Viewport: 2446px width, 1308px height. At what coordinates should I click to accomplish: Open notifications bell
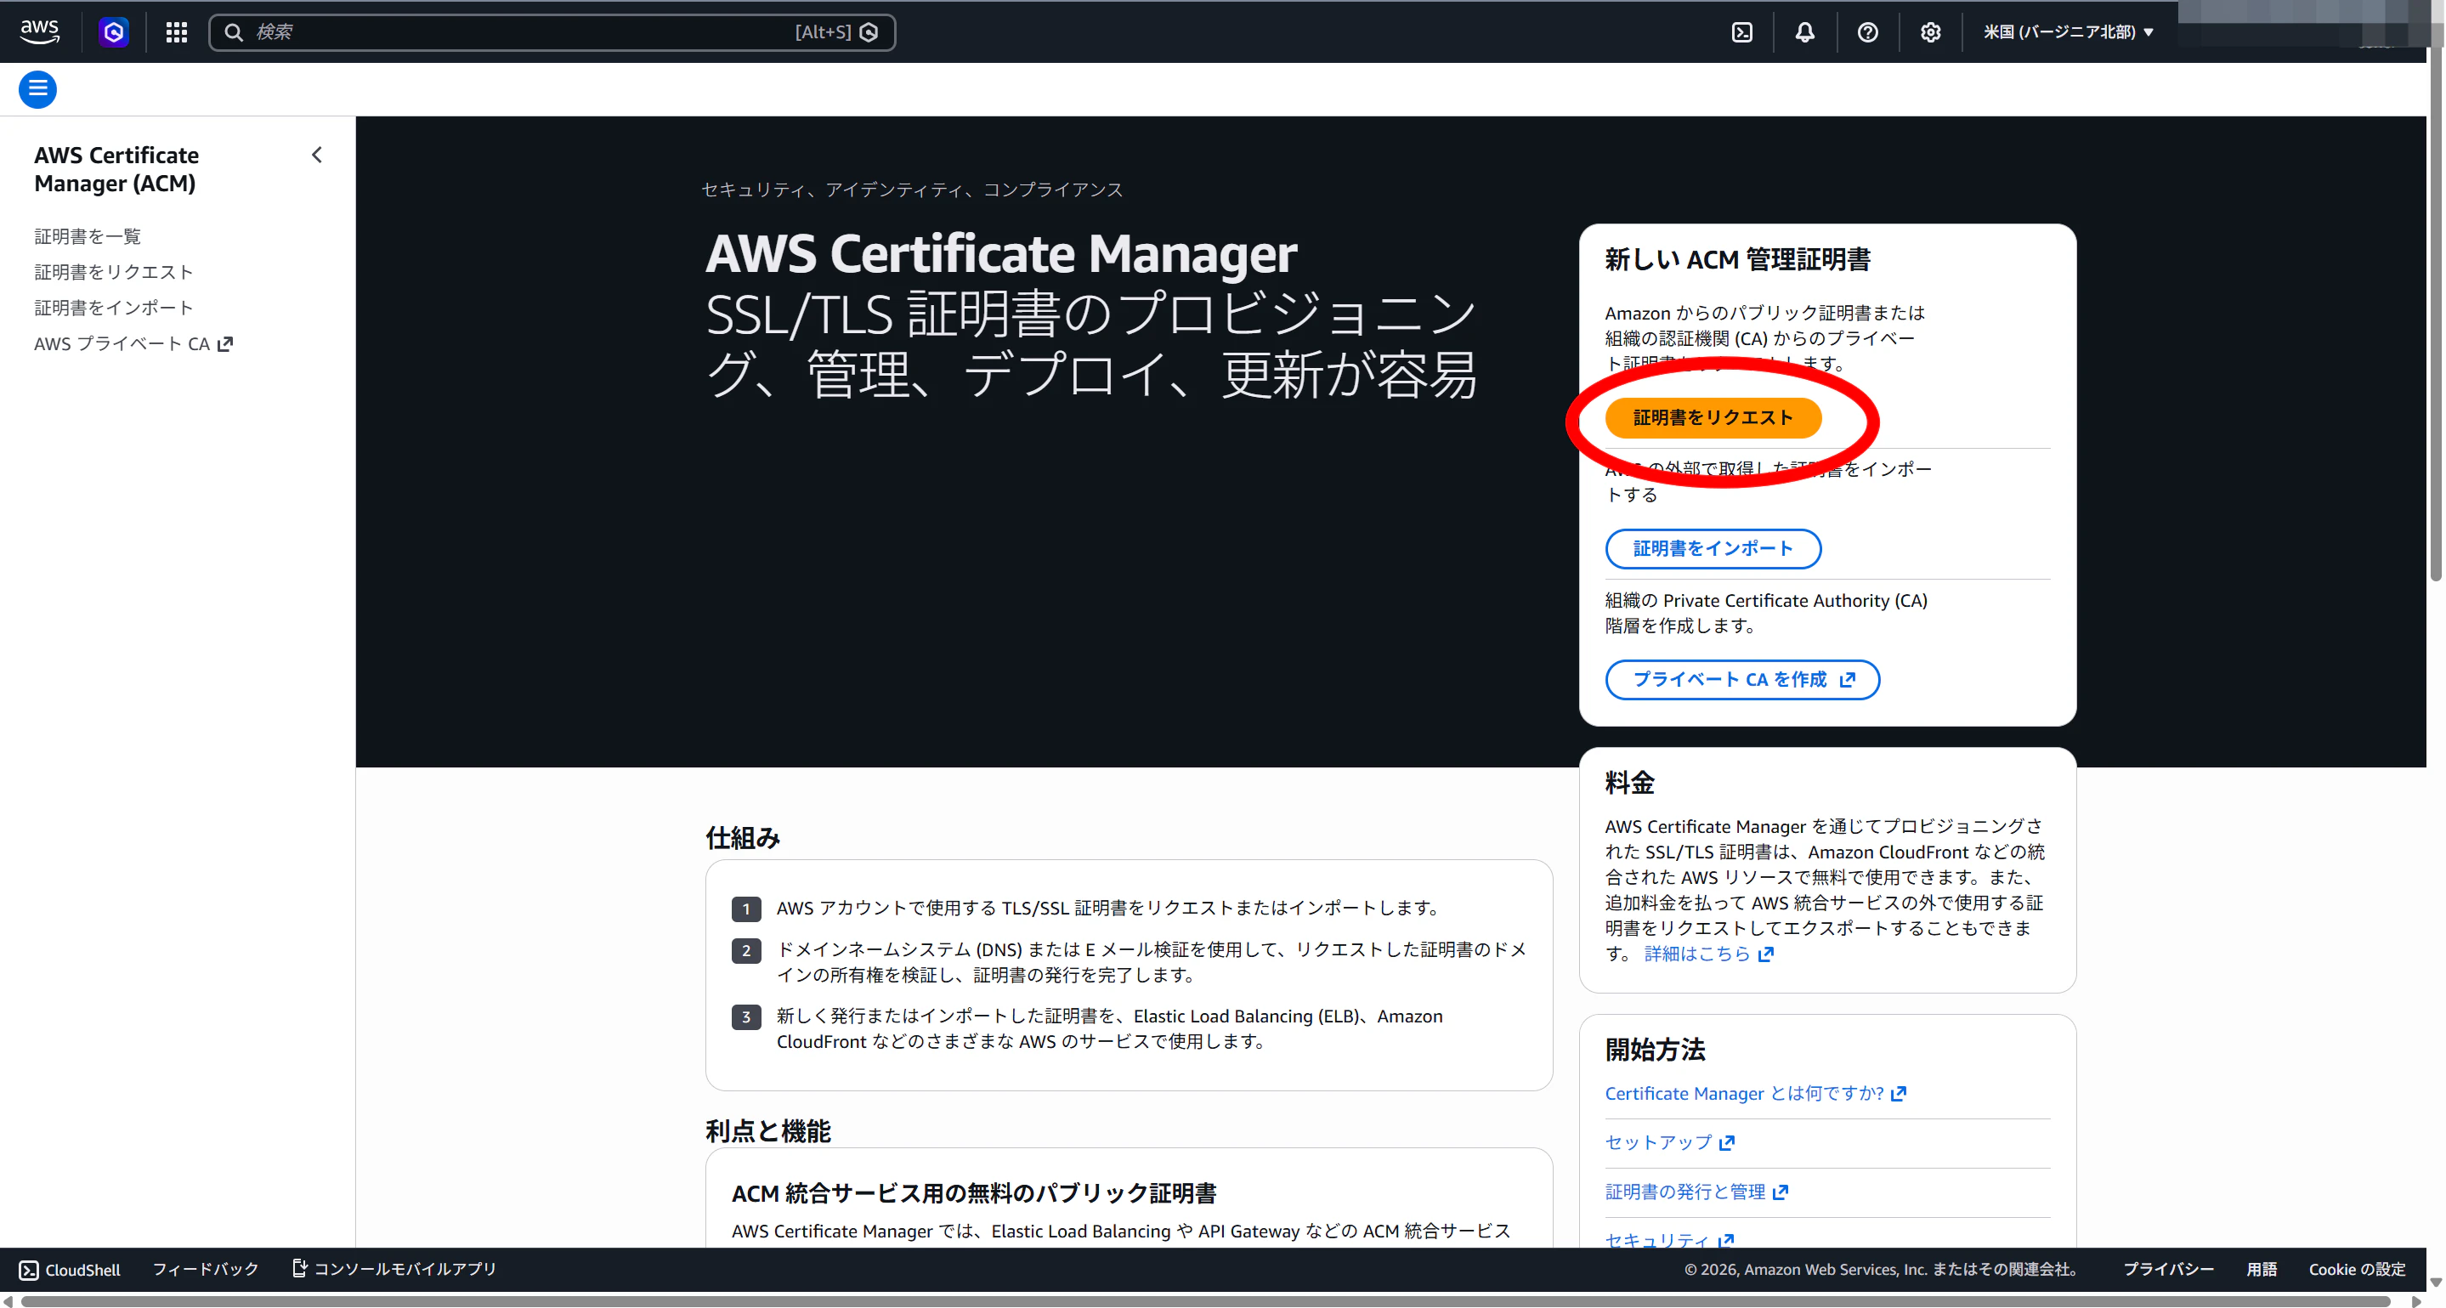coord(1805,32)
